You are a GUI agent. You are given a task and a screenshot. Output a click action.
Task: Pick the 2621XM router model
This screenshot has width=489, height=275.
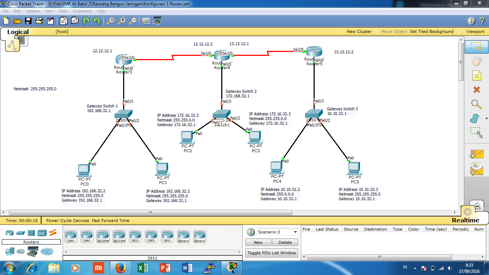119,237
